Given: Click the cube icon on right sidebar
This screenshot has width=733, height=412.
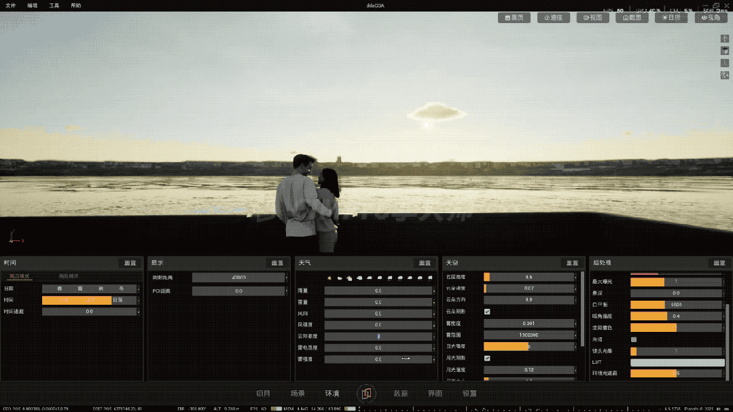Looking at the screenshot, I should (x=725, y=50).
